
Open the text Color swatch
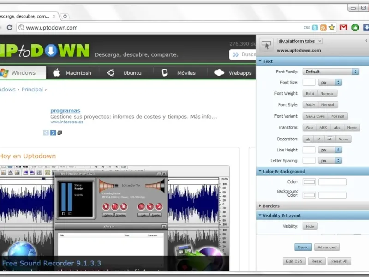point(309,181)
